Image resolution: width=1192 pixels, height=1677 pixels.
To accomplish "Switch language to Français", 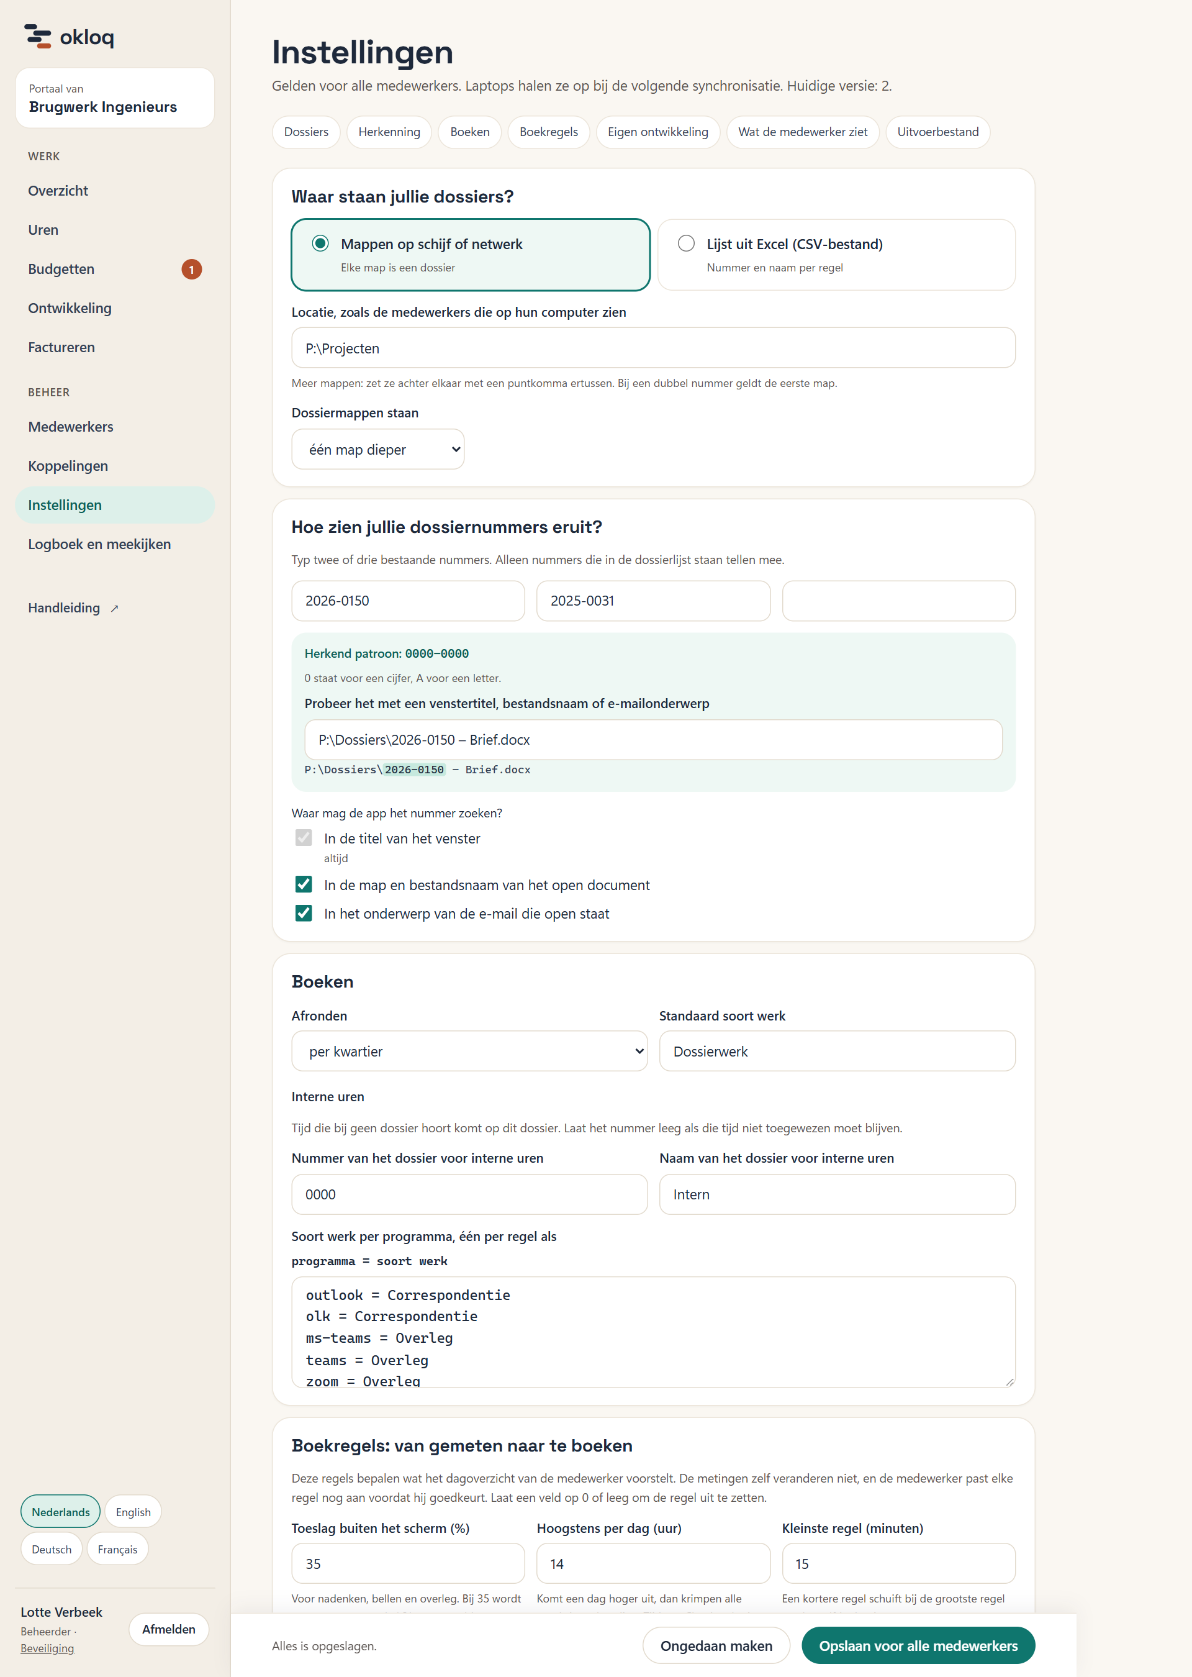I will tap(117, 1548).
